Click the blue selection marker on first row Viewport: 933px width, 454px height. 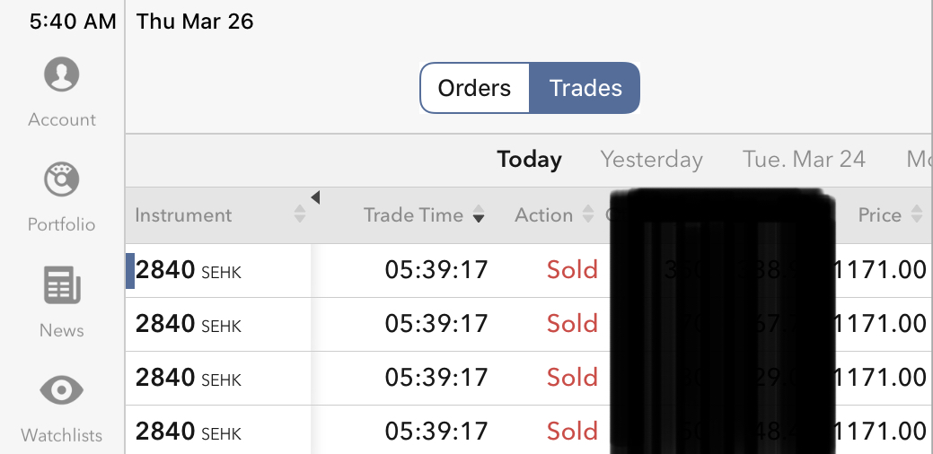point(130,271)
